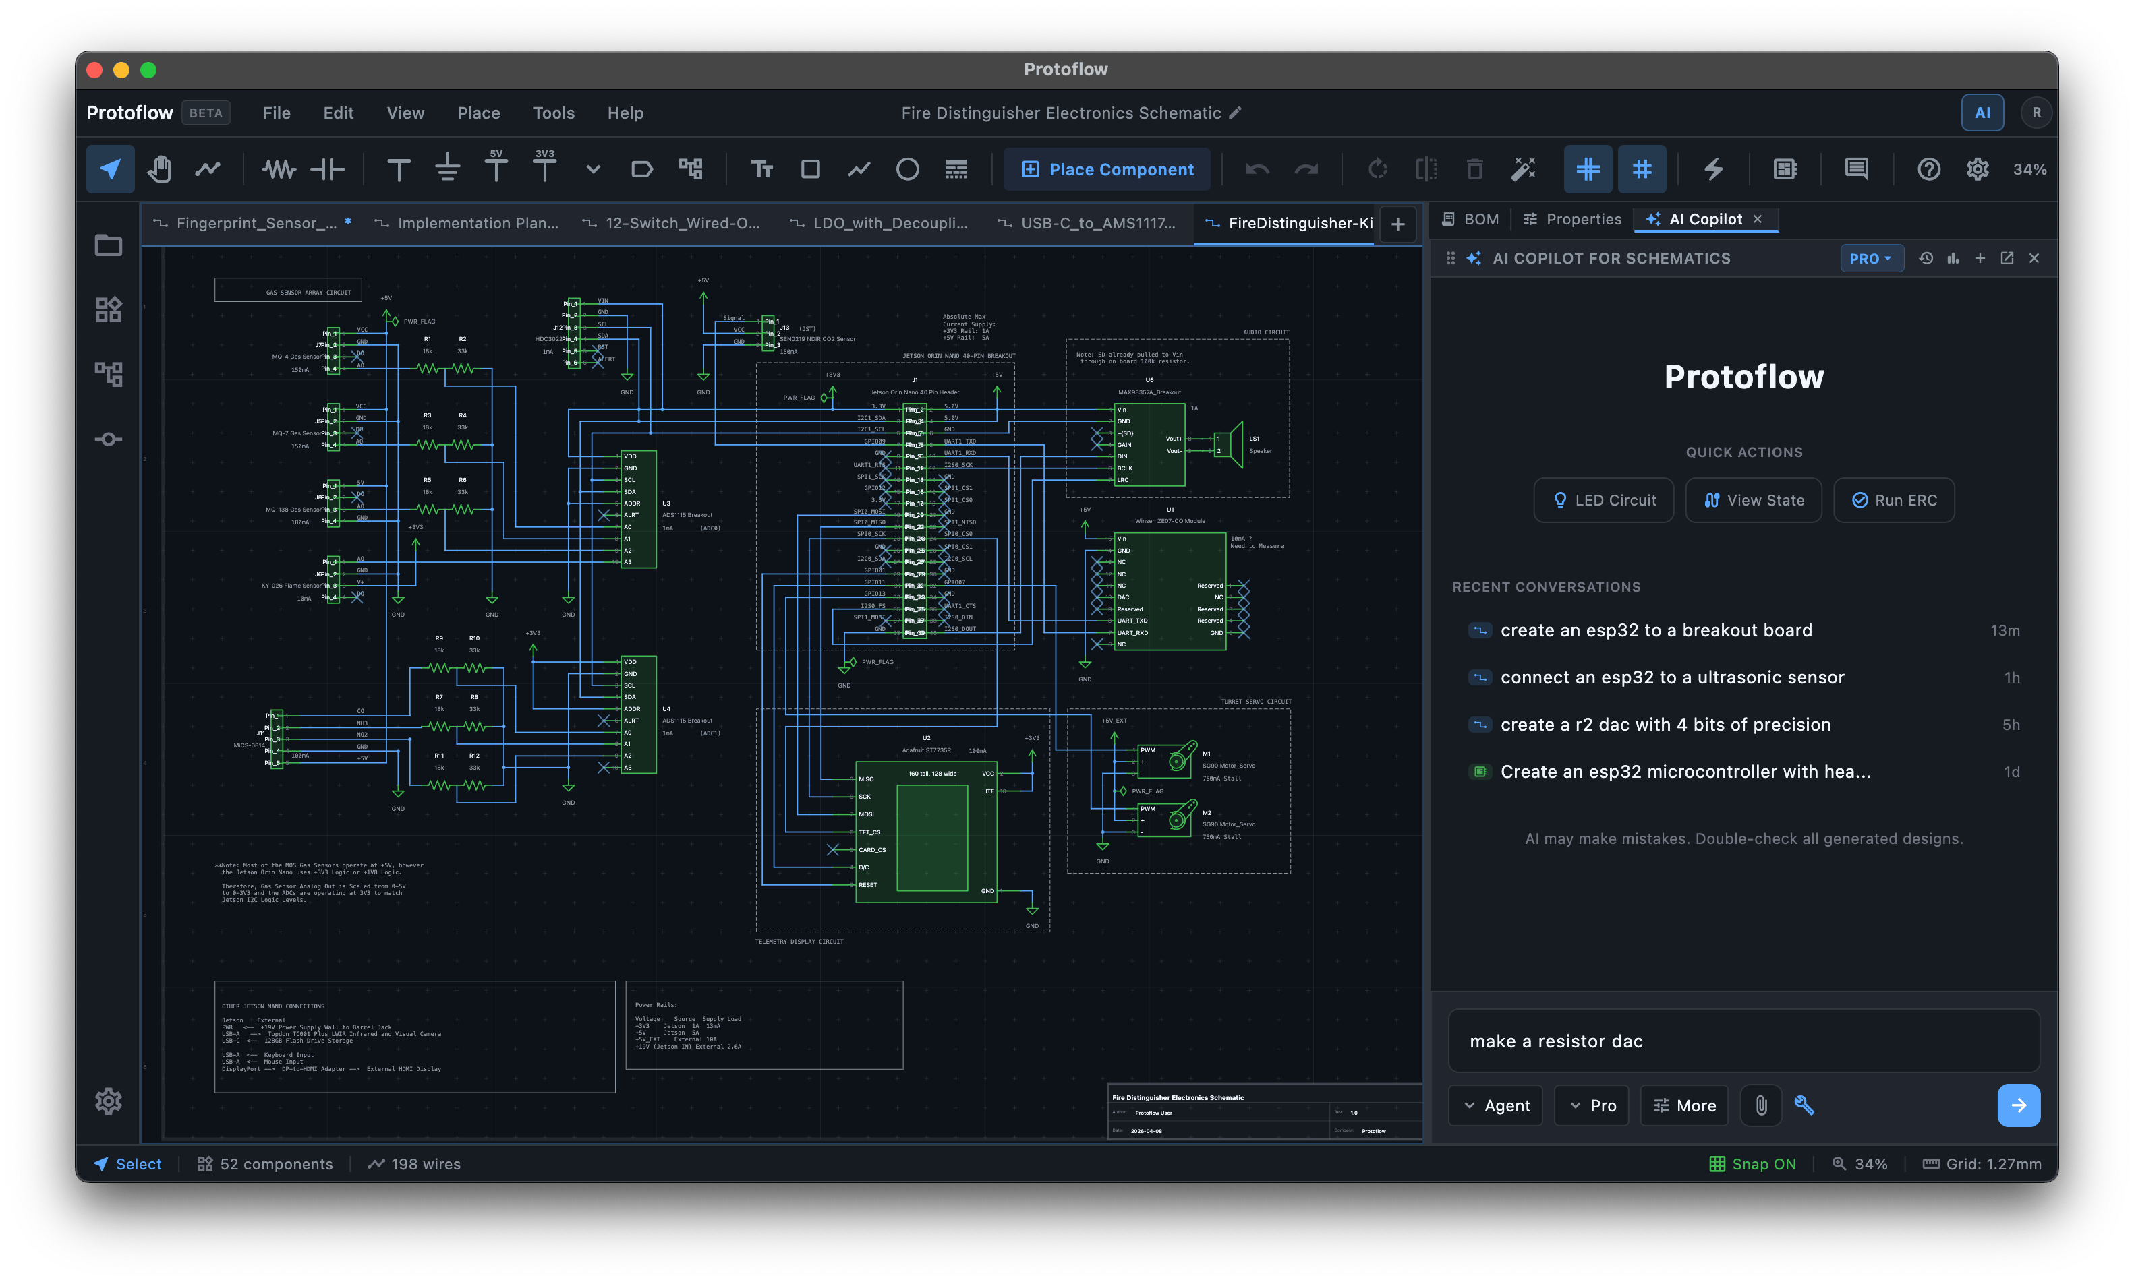Open the help question mark icon
Screen dimensions: 2134x1282
click(1928, 169)
